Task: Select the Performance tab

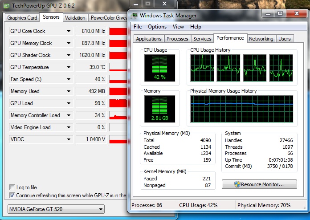Action: tap(230, 38)
